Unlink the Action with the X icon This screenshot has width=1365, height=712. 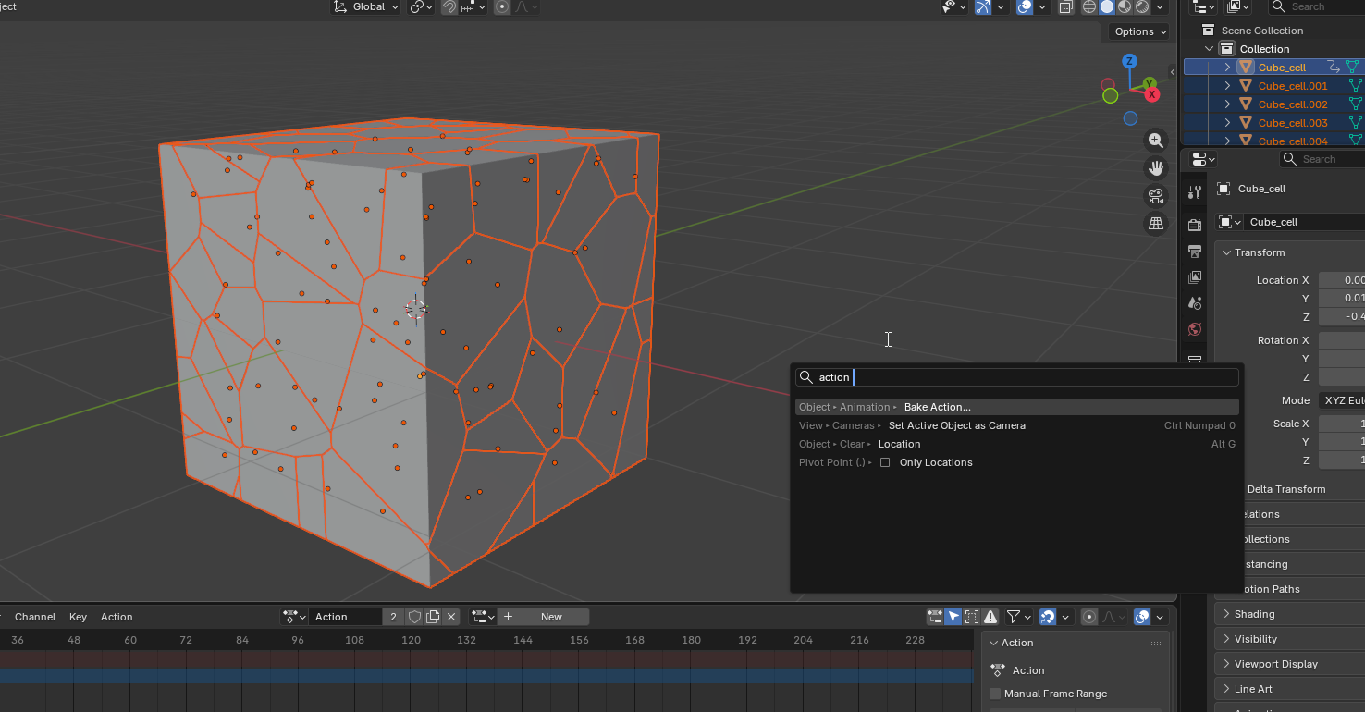tap(451, 617)
